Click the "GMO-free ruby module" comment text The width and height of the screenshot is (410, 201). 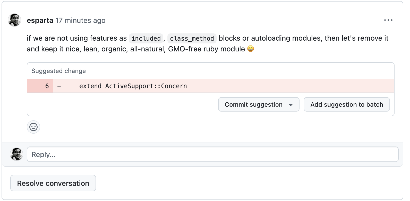pos(206,49)
